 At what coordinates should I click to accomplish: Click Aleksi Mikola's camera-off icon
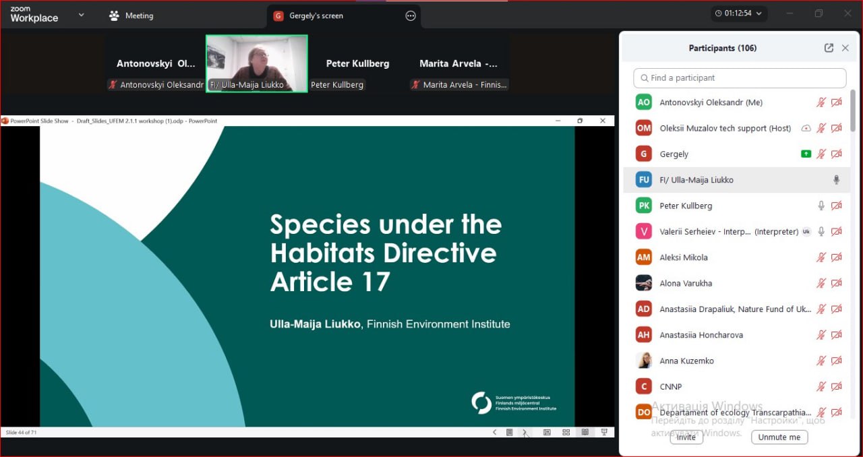point(837,257)
